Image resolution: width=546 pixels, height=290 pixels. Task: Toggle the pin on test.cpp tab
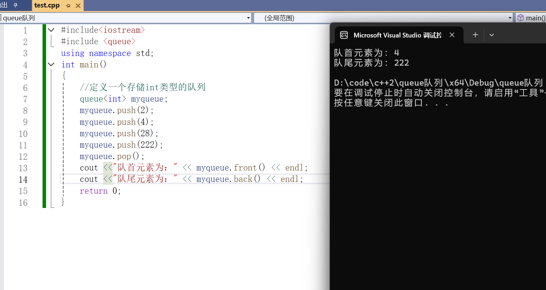click(x=68, y=6)
